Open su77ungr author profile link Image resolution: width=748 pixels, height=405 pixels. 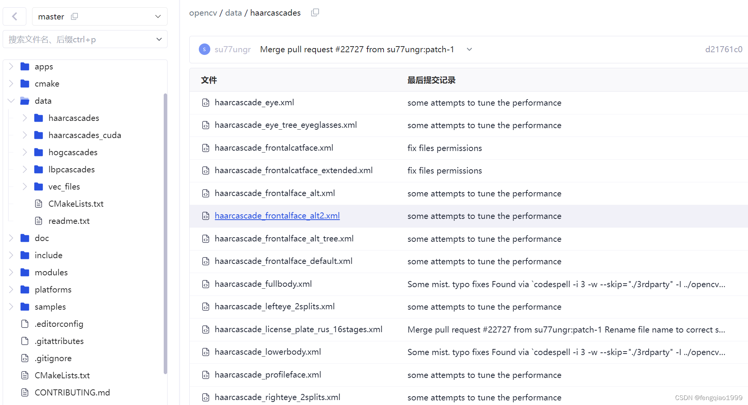232,49
